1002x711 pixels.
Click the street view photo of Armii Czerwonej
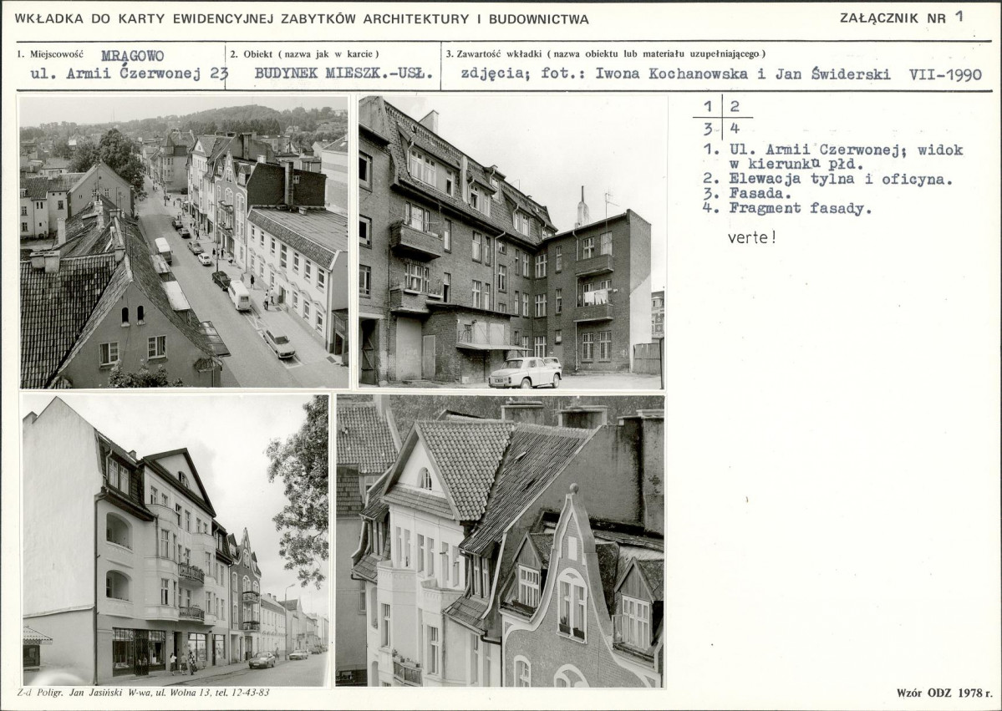click(x=184, y=242)
